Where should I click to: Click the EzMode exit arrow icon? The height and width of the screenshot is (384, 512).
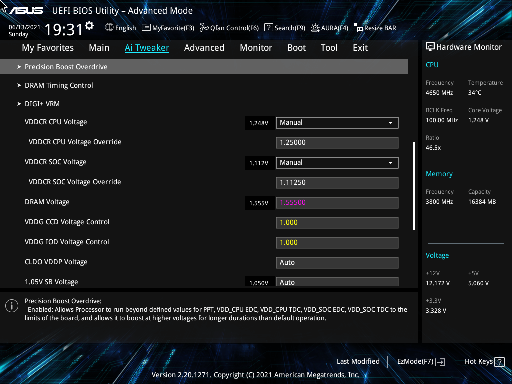pyautogui.click(x=440, y=362)
